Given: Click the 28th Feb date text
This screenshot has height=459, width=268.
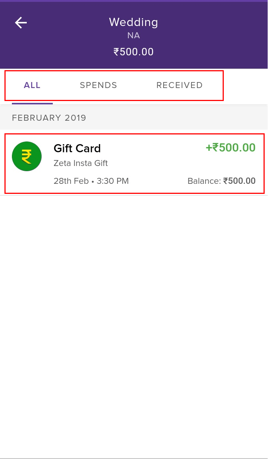Looking at the screenshot, I should [x=71, y=181].
